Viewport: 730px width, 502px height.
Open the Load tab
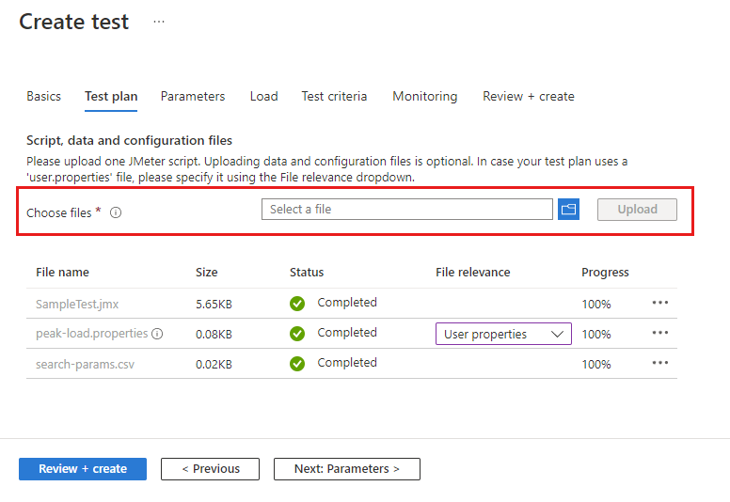click(x=264, y=96)
